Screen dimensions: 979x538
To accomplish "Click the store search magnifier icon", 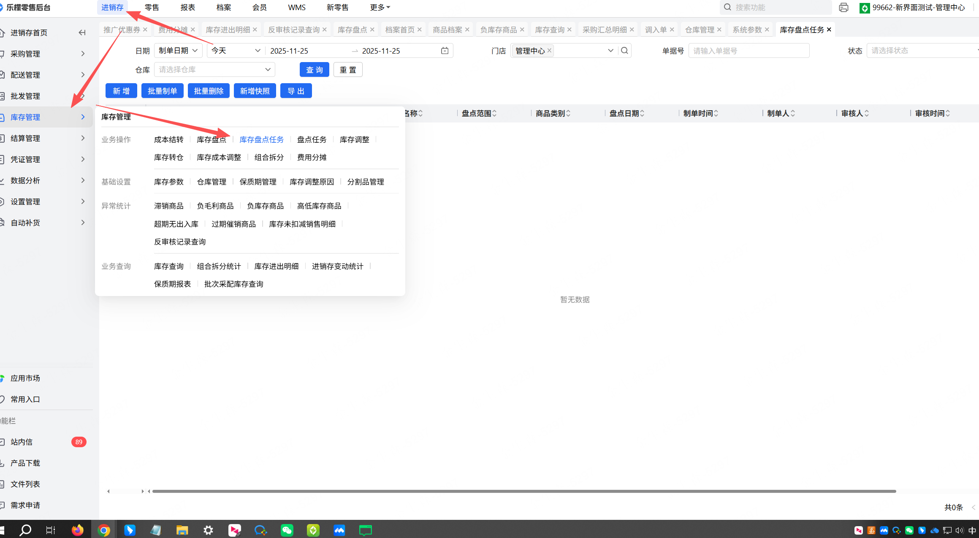I will click(624, 51).
